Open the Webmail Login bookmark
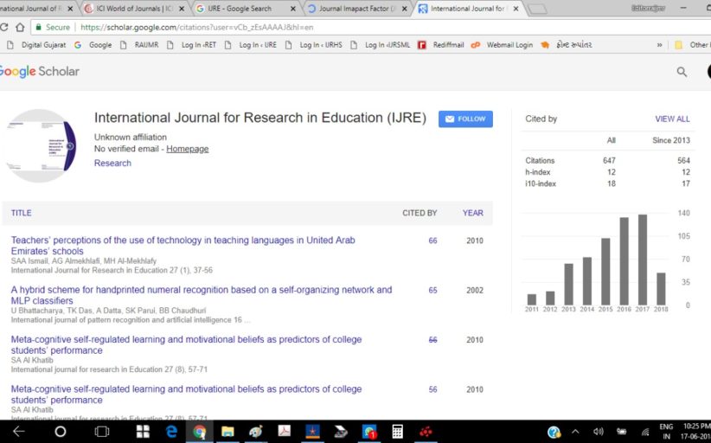This screenshot has width=711, height=443. [x=502, y=45]
